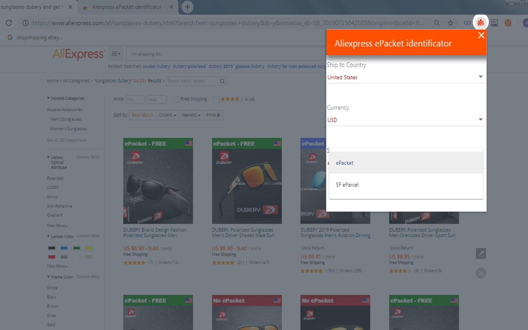
Task: Open 'DUBERY Polarized Sunglasses Men's Driver Shades' title
Action: point(243,233)
